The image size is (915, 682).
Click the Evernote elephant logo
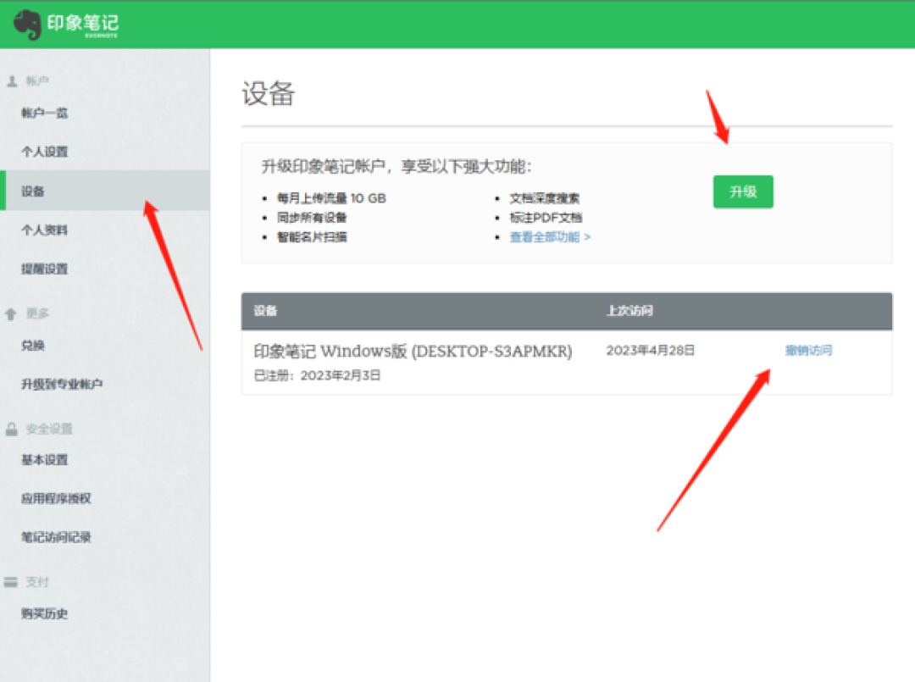pyautogui.click(x=27, y=25)
